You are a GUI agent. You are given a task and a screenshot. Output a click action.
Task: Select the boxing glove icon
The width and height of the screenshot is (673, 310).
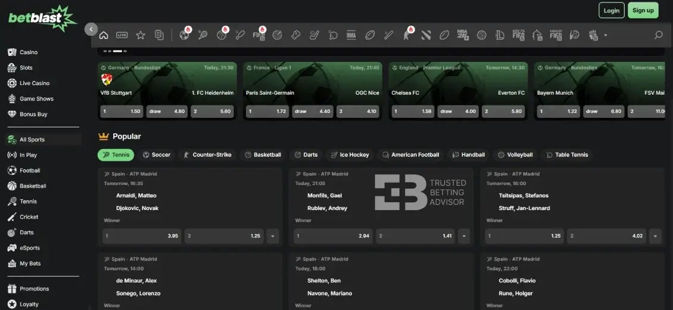(x=296, y=35)
